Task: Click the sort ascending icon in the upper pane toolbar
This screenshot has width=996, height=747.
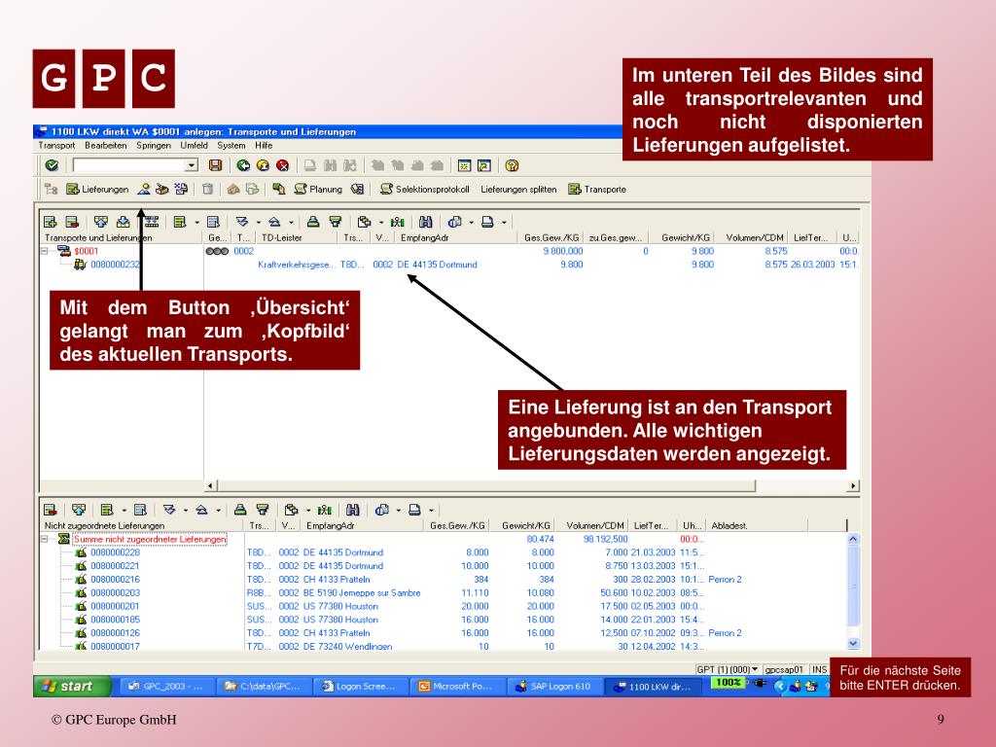Action: click(274, 222)
